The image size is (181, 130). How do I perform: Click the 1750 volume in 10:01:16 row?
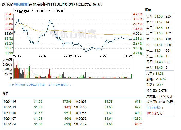tap(67, 102)
